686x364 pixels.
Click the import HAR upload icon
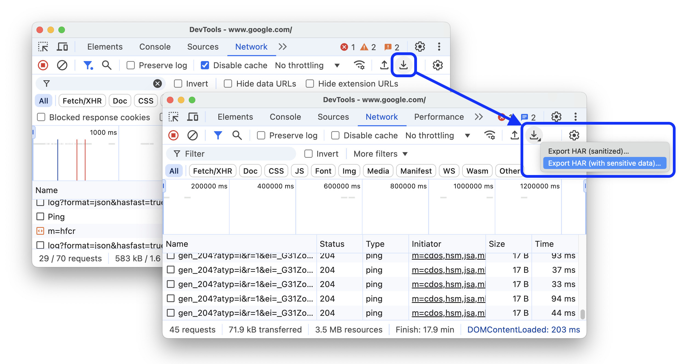384,66
